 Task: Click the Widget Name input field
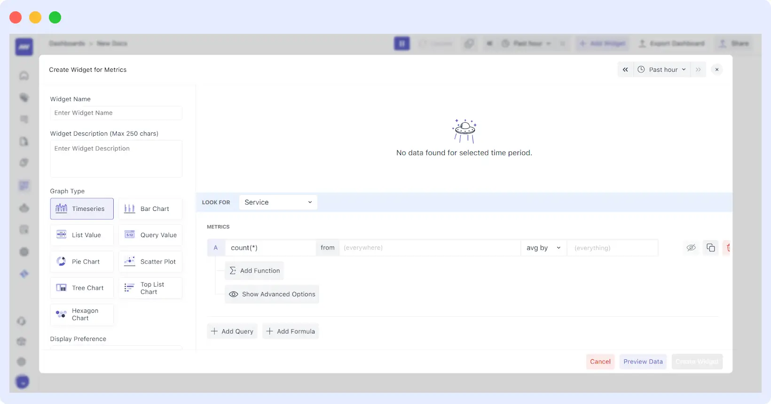pyautogui.click(x=116, y=113)
